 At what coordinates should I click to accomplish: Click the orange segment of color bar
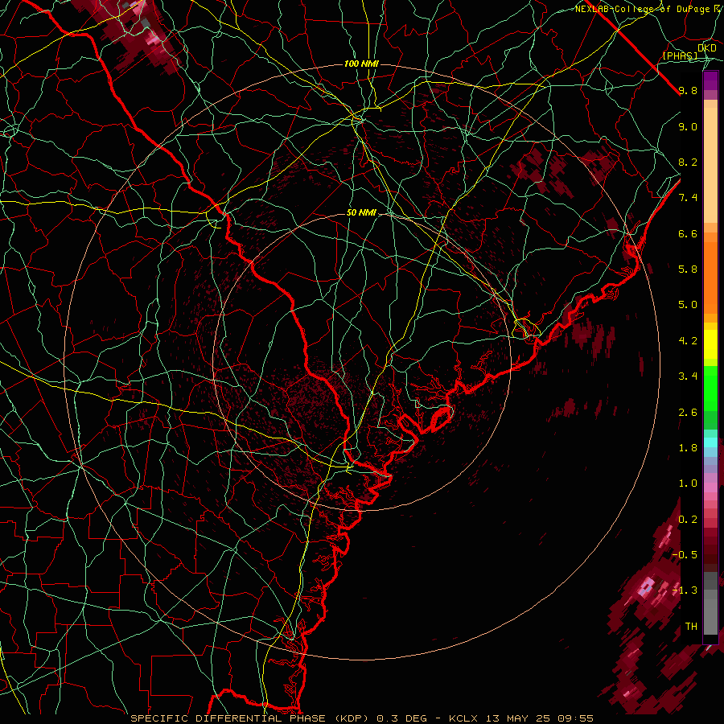pyautogui.click(x=710, y=277)
